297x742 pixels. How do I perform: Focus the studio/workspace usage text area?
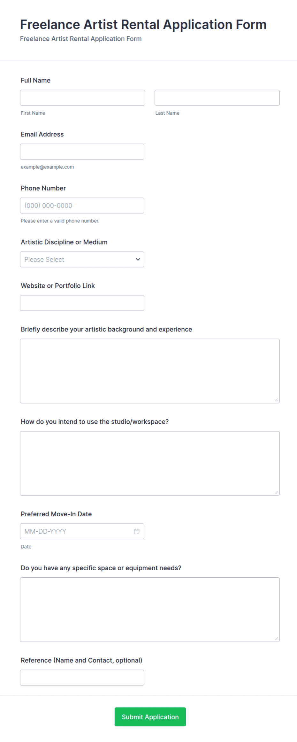click(150, 463)
